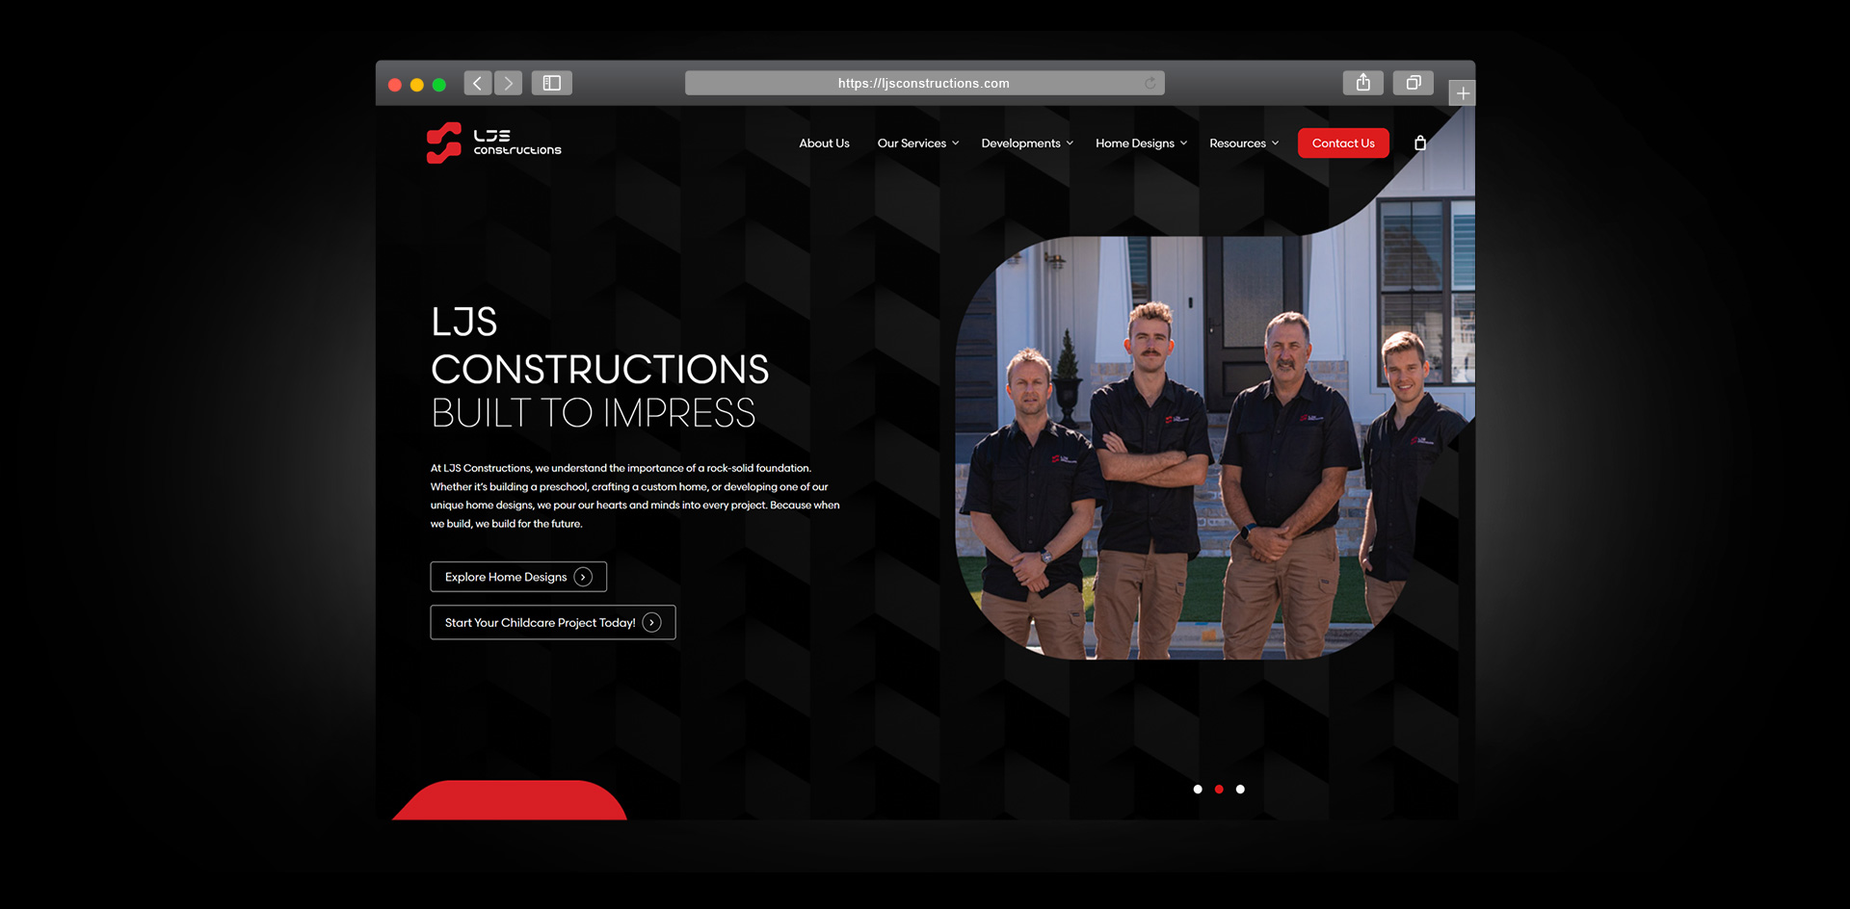Screen dimensions: 1850x909
Task: Click Explore Home Designs button
Action: [x=518, y=577]
